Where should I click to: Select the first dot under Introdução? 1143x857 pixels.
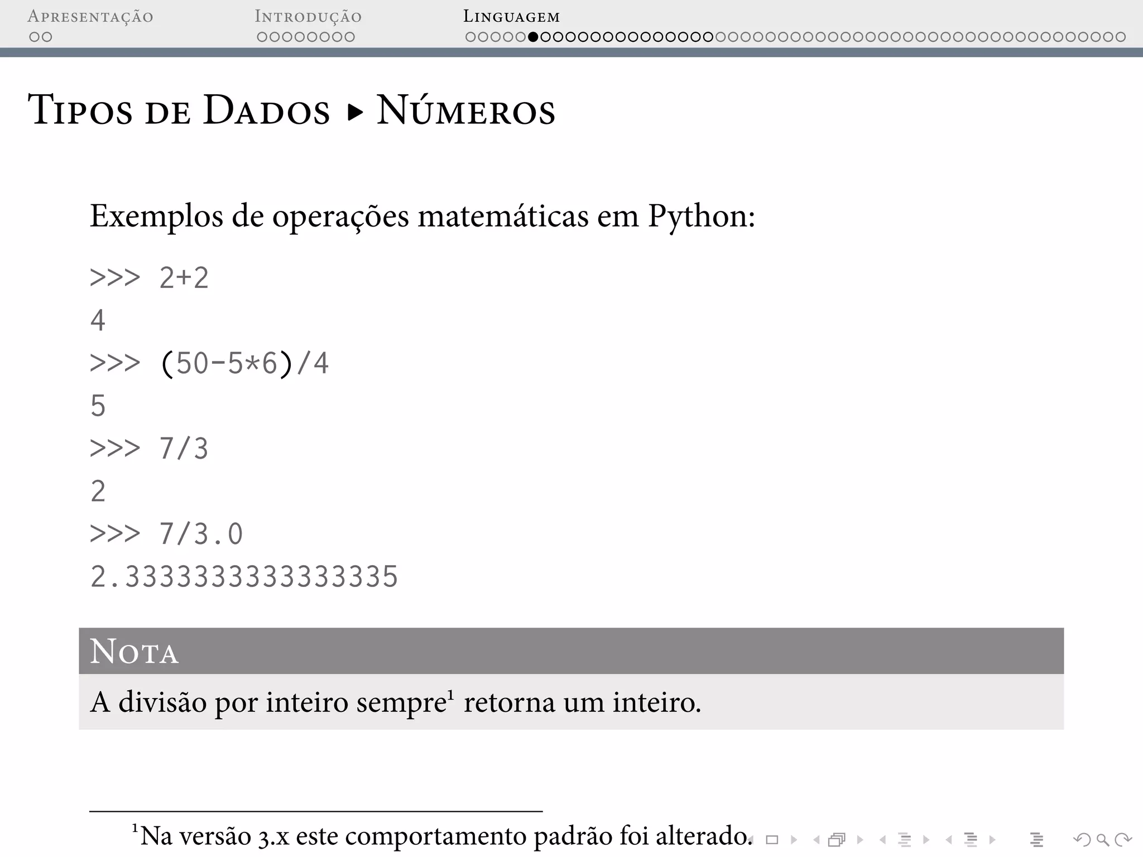click(x=262, y=37)
